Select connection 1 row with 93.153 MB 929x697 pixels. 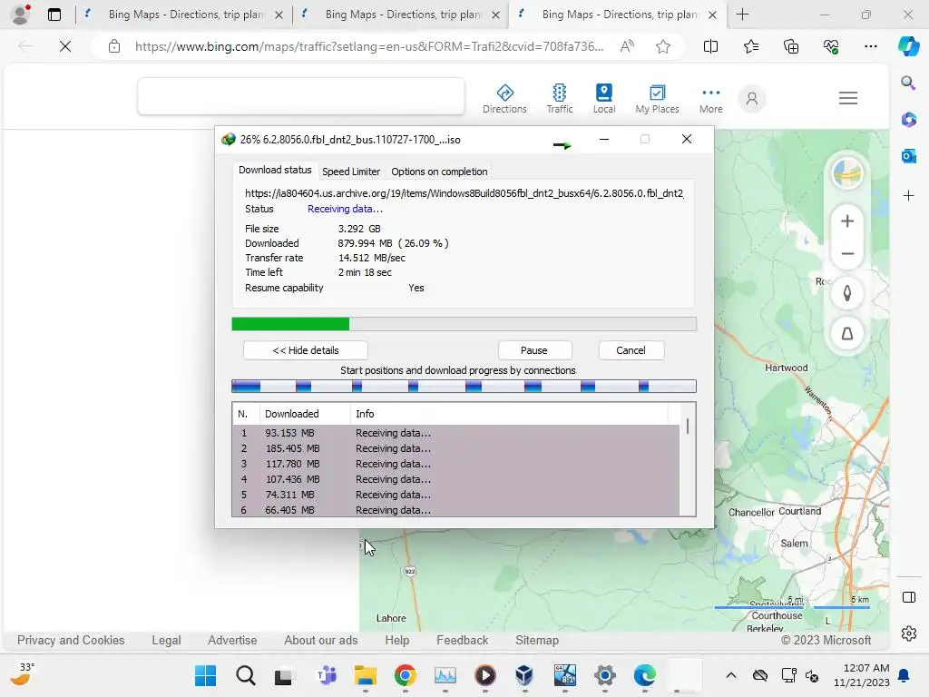coord(455,433)
